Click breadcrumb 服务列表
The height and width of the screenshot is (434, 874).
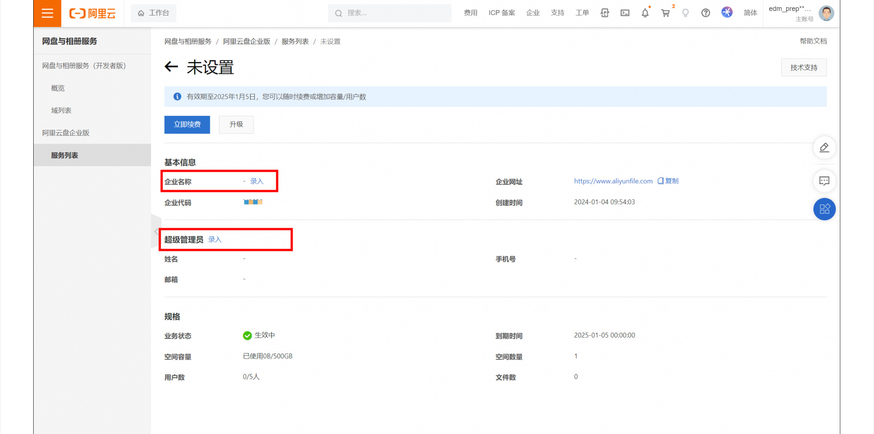[x=295, y=41]
